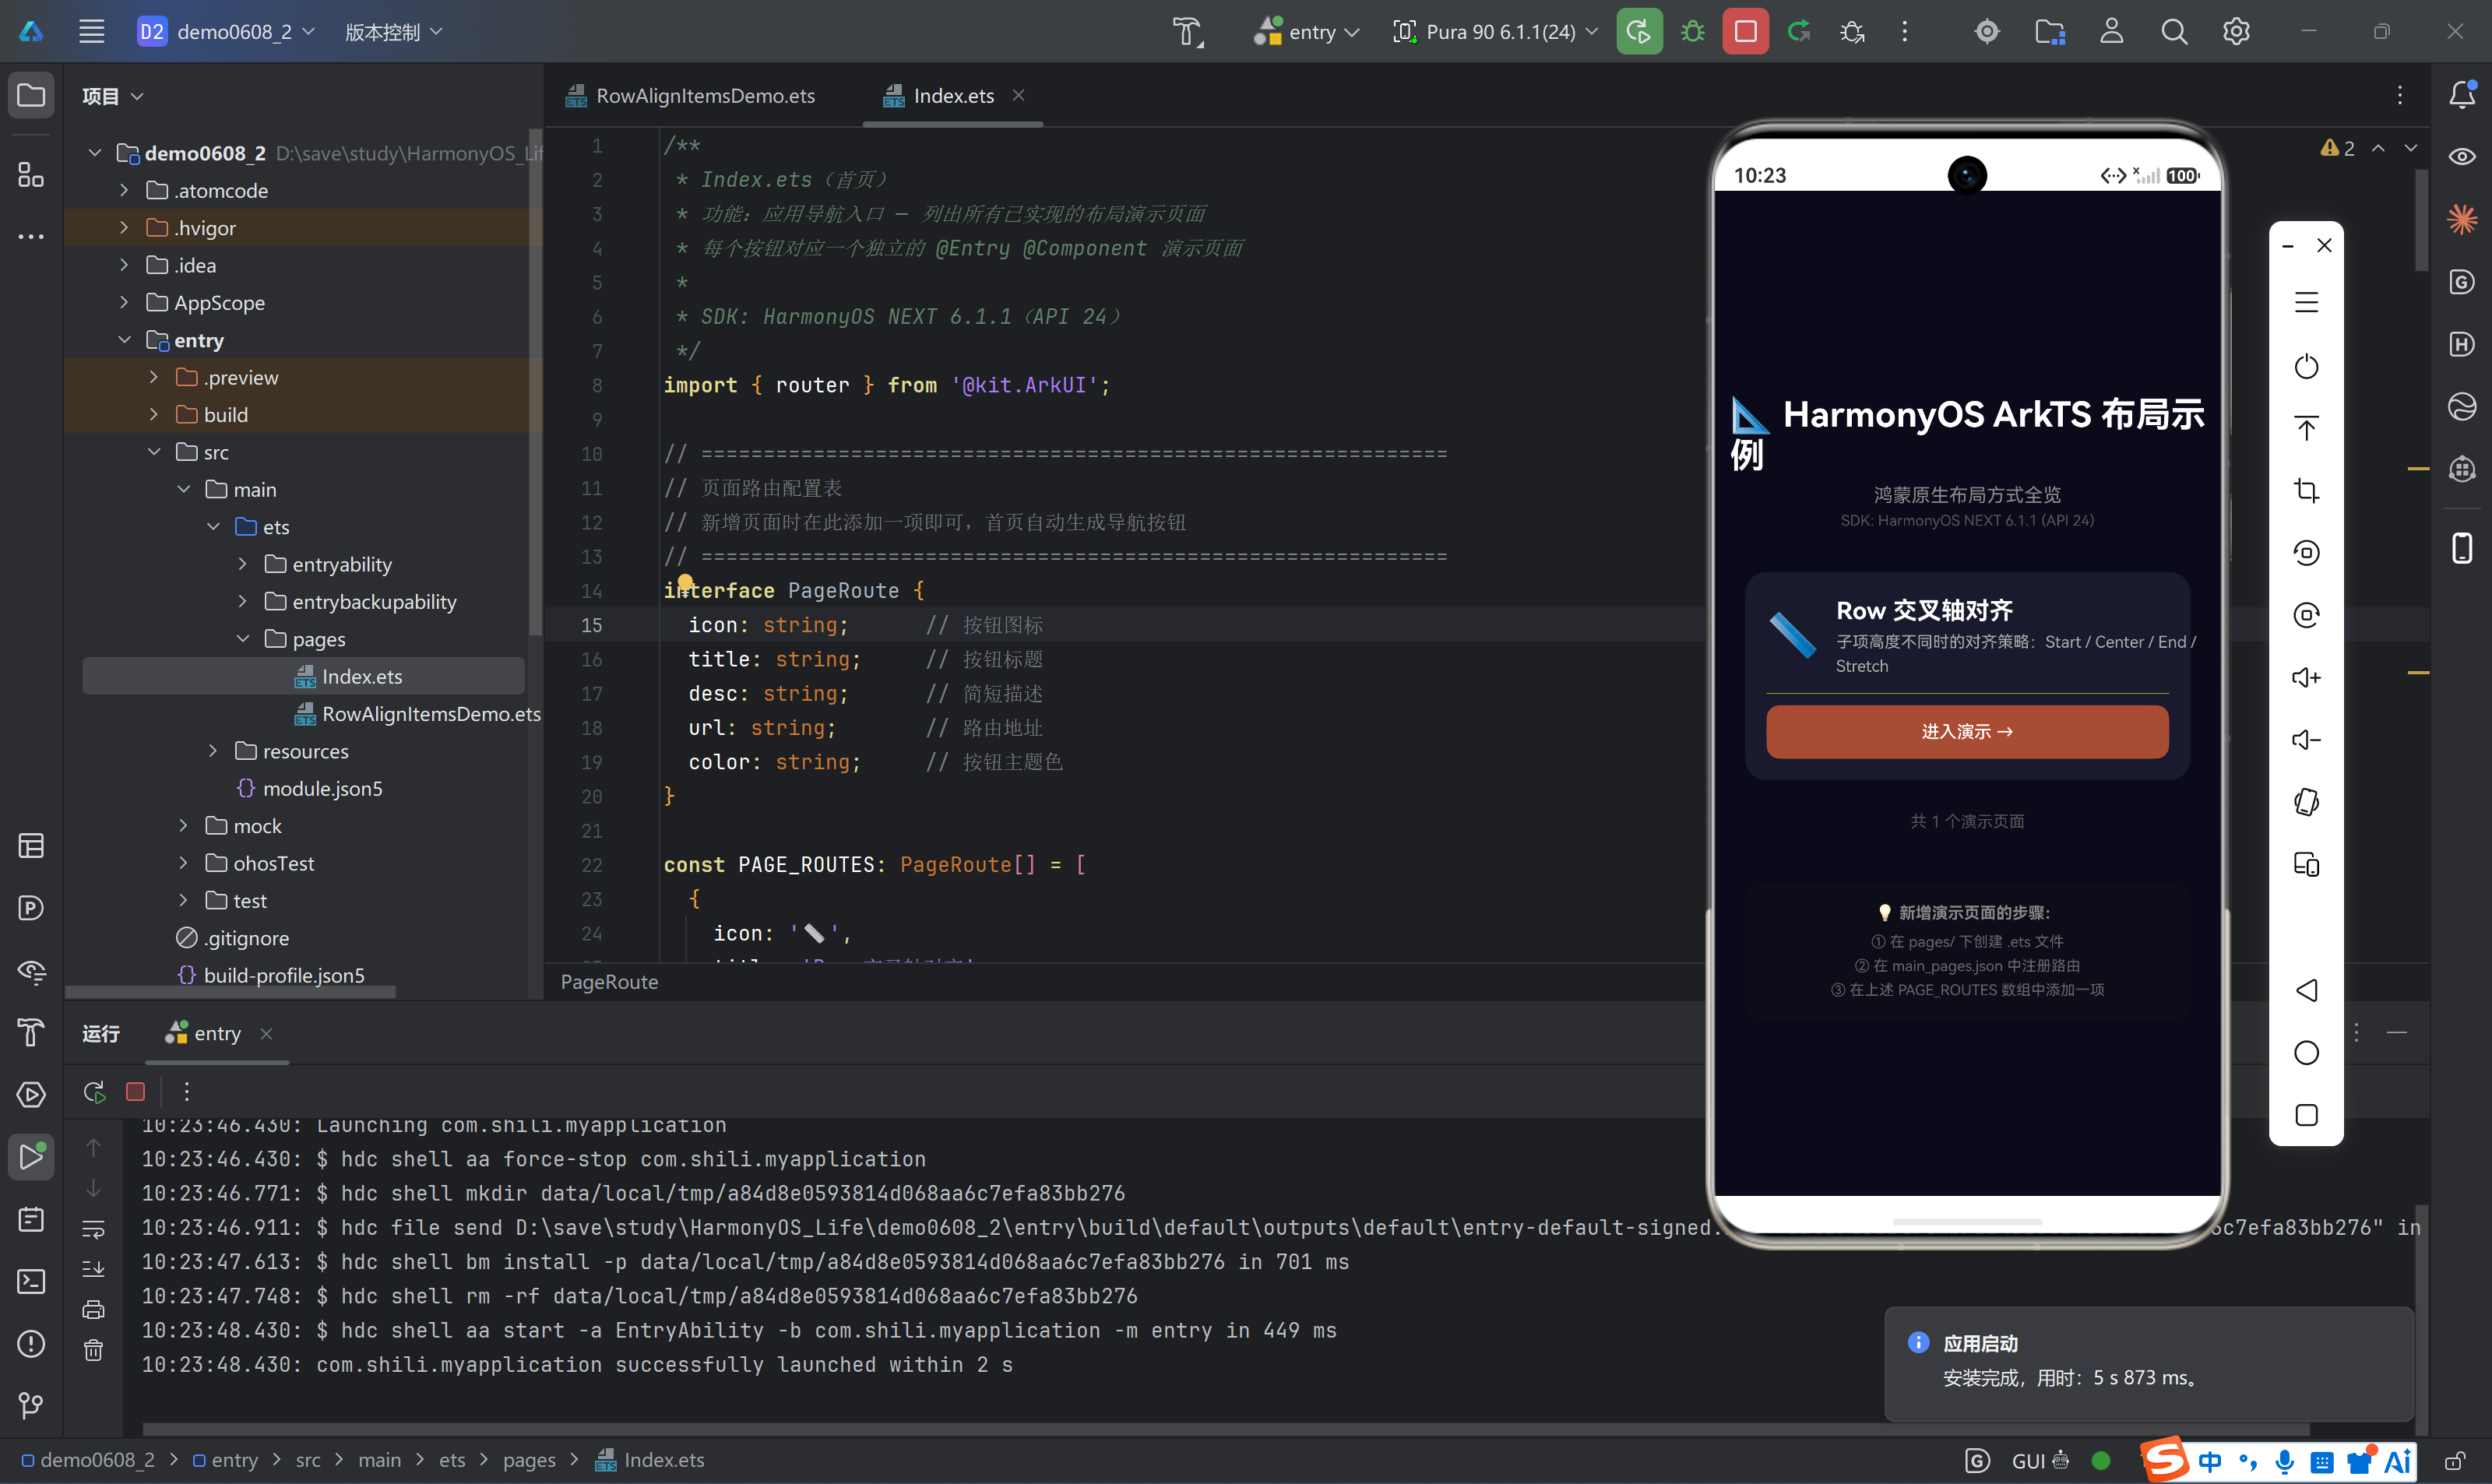The height and width of the screenshot is (1484, 2492).
Task: Stop the running app with red stop button
Action: click(x=1745, y=32)
